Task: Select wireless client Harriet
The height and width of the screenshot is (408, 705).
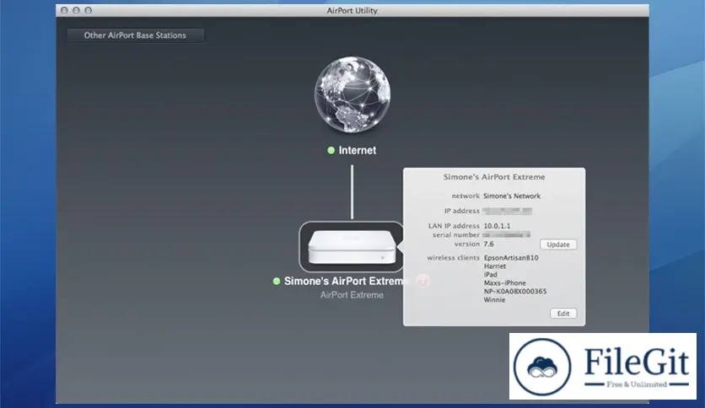Action: click(x=495, y=266)
